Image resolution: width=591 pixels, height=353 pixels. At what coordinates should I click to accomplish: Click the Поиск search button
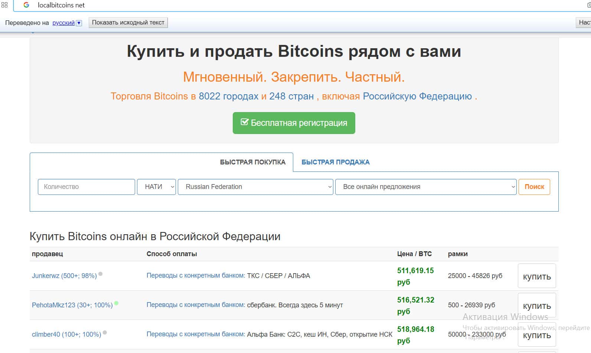click(x=534, y=187)
